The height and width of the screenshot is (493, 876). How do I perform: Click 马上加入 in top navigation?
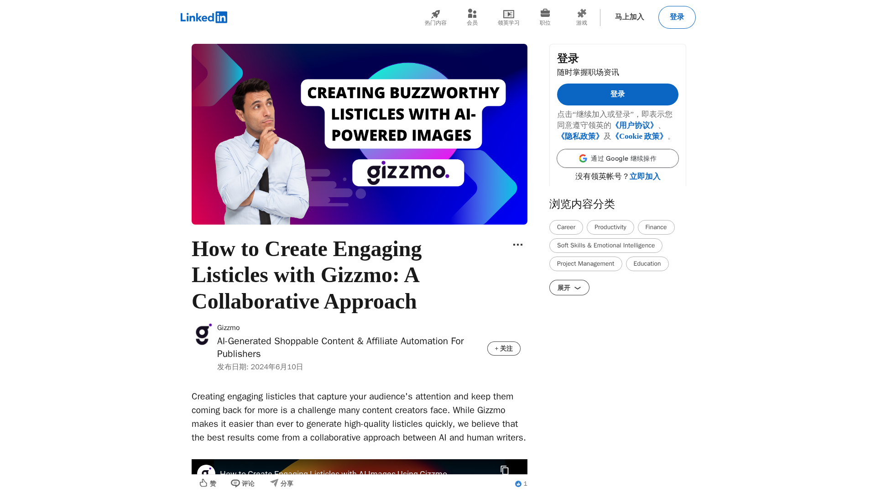(629, 17)
